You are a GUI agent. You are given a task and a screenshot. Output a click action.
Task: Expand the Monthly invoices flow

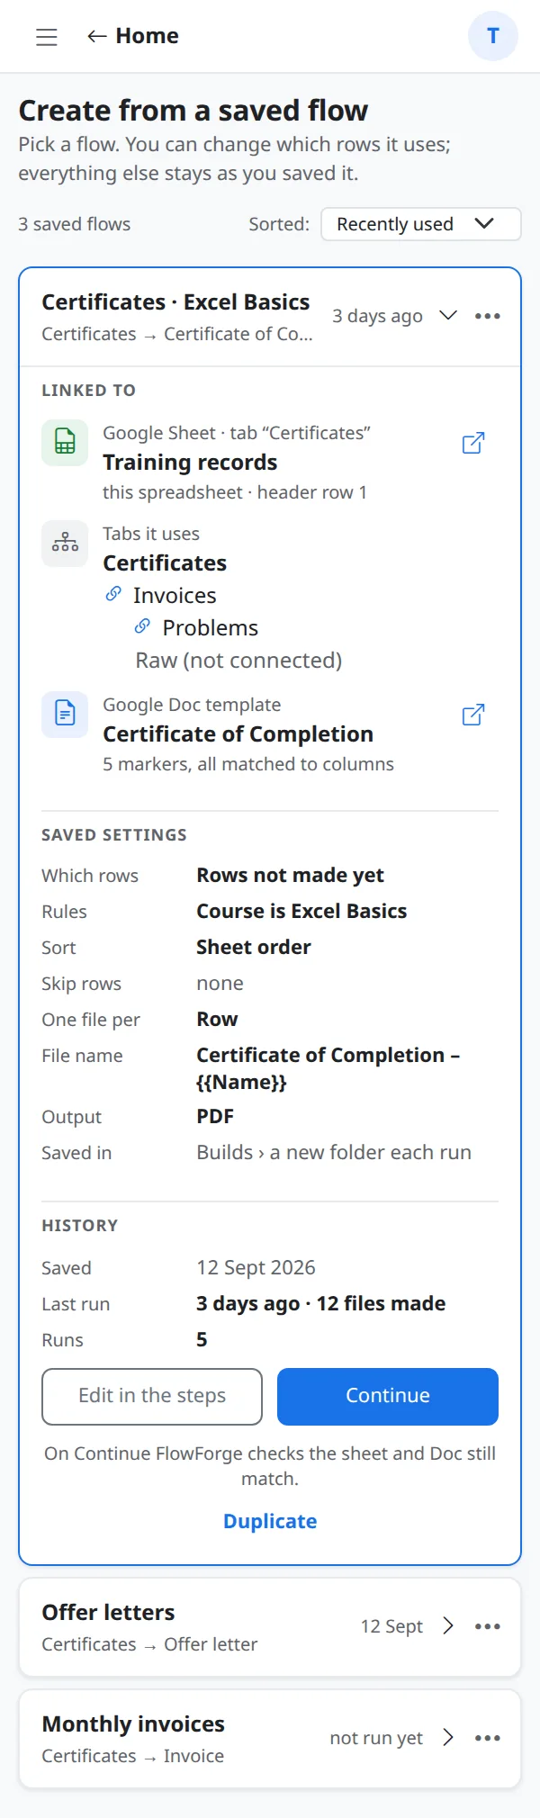(x=448, y=1738)
